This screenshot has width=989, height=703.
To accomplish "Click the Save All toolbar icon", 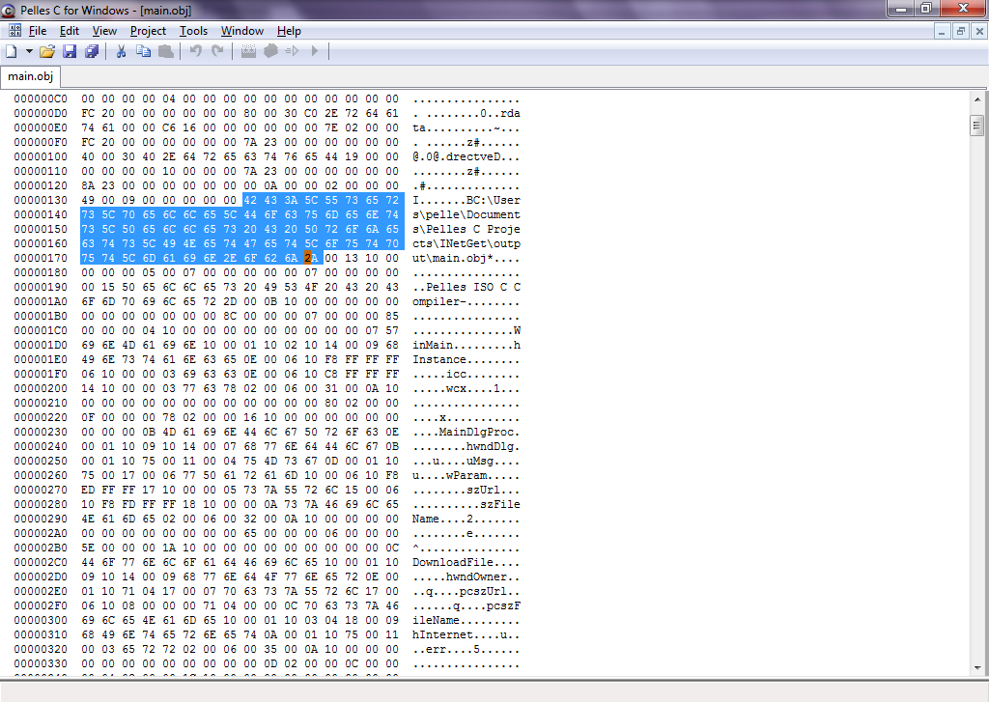I will click(x=92, y=51).
